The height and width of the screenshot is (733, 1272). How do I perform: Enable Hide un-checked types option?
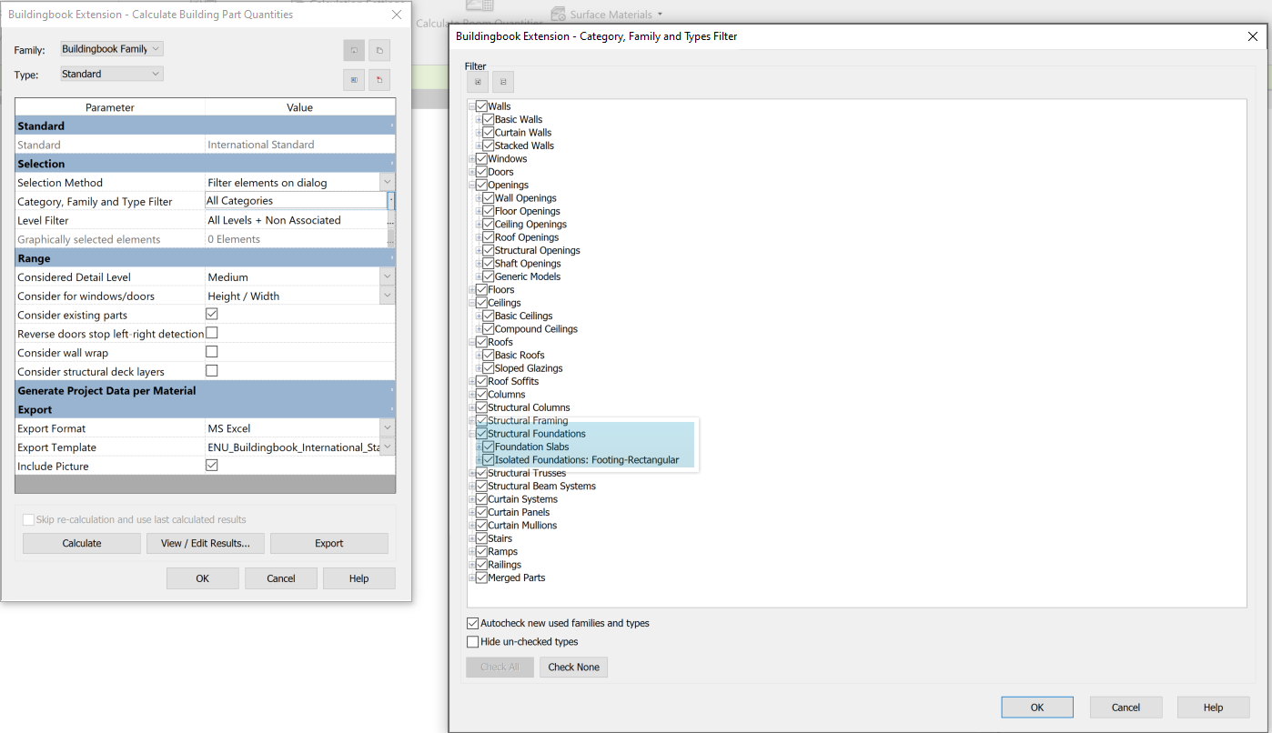click(472, 640)
